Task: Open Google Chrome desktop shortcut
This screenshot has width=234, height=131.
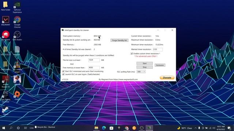Action: pos(17,22)
